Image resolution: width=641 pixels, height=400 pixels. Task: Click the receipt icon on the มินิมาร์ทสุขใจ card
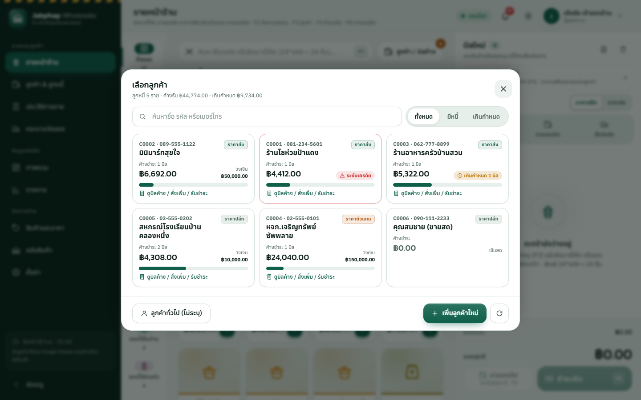pyautogui.click(x=142, y=193)
